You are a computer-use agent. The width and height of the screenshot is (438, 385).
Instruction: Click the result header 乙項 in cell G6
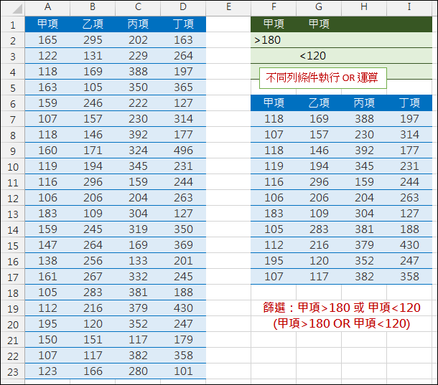(x=319, y=103)
